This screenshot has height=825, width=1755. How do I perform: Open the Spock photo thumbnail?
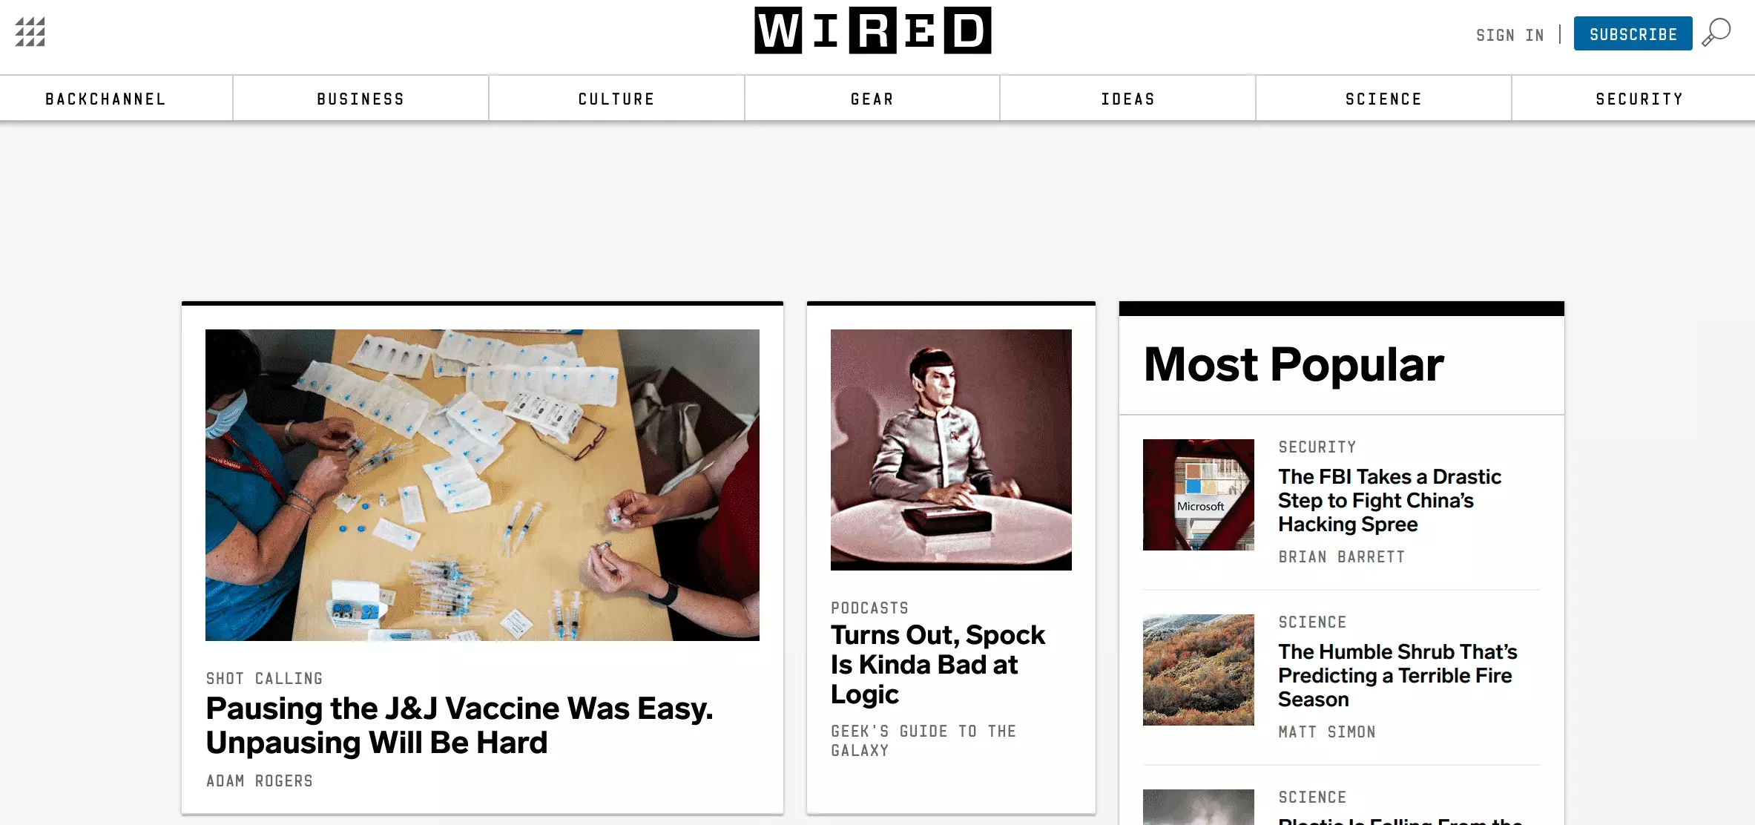[951, 450]
